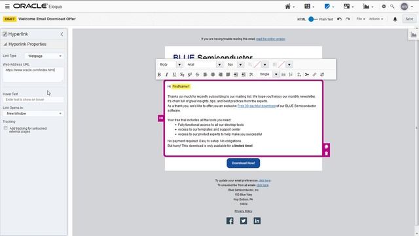Image resolution: width=419 pixels, height=236 pixels.
Task: Click the unsubscribe click here link
Action: point(263,185)
